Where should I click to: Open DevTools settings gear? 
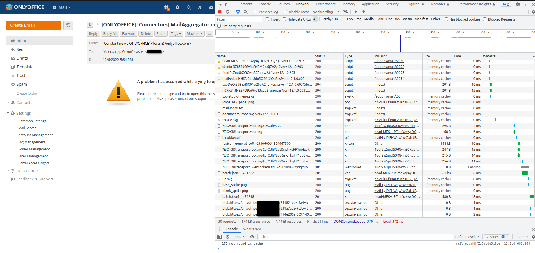click(518, 4)
